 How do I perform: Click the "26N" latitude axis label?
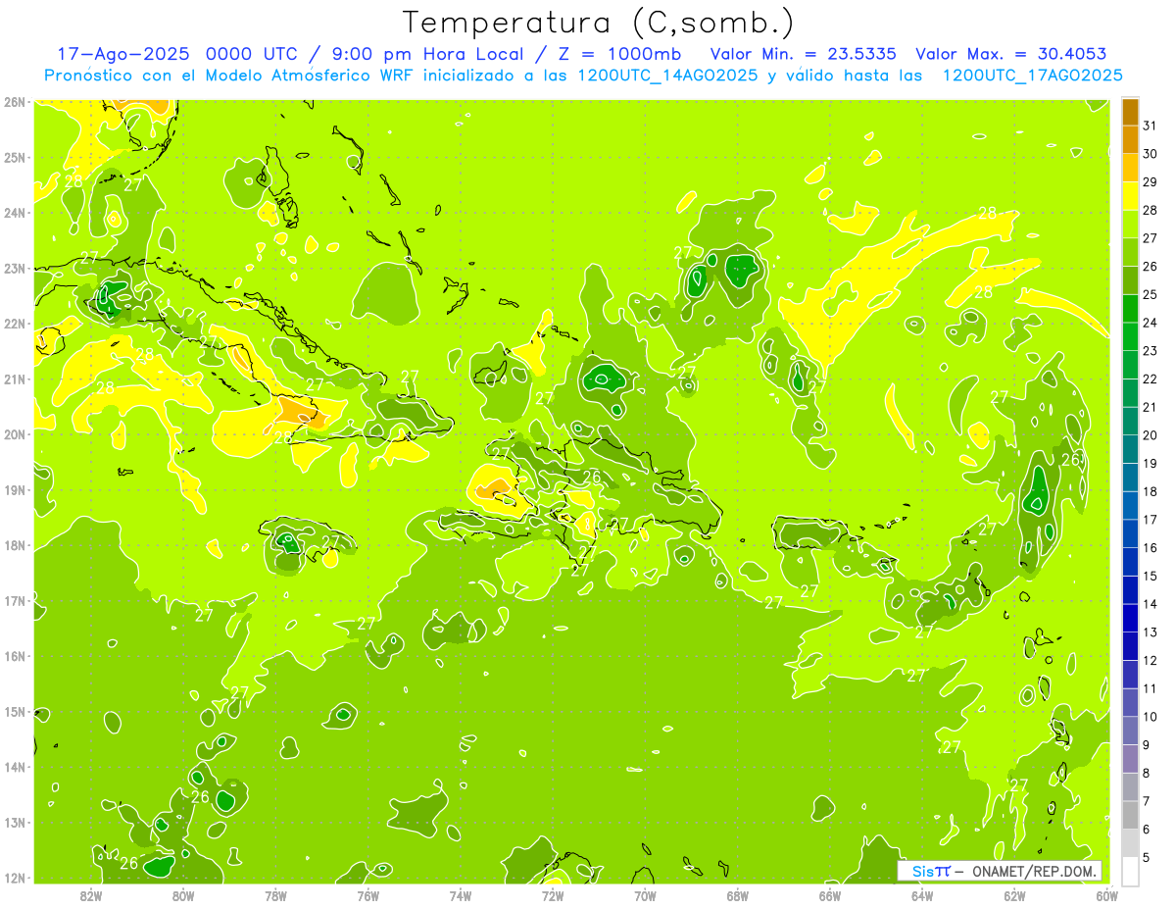click(x=15, y=102)
